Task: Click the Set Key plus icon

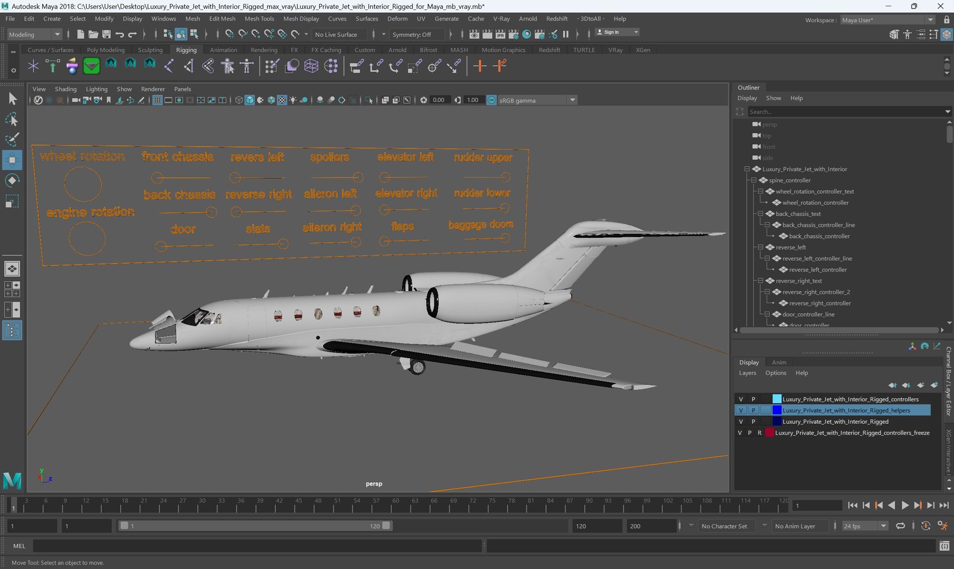Action: 479,66
